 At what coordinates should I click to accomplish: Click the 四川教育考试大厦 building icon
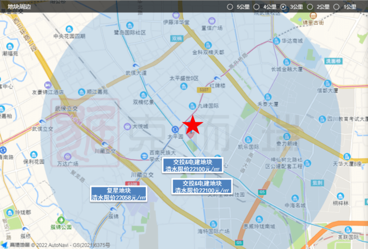pyautogui.click(x=322, y=119)
